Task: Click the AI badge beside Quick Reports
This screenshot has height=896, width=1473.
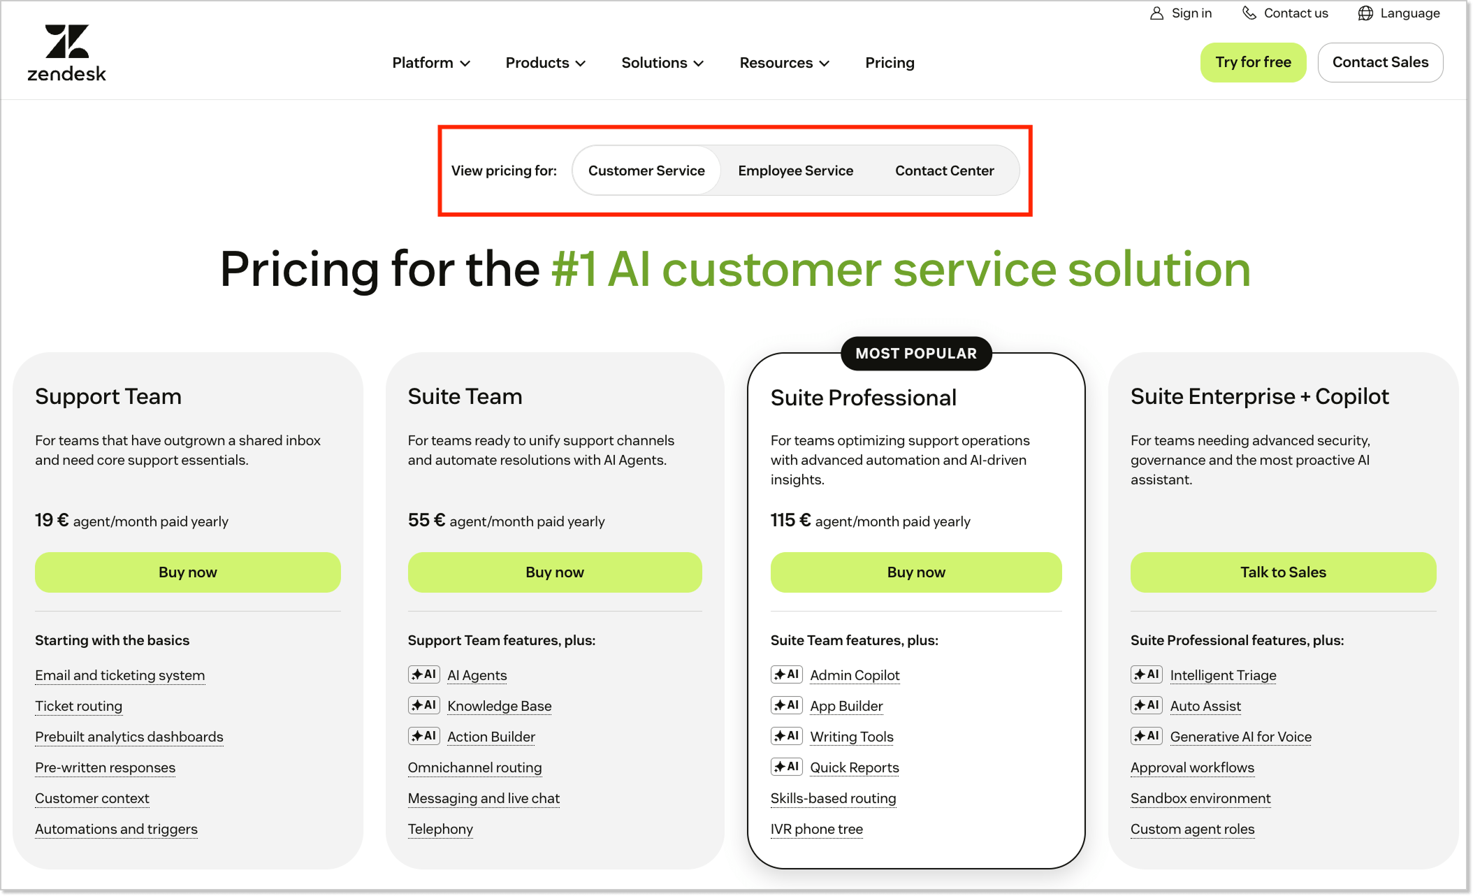Action: [787, 767]
